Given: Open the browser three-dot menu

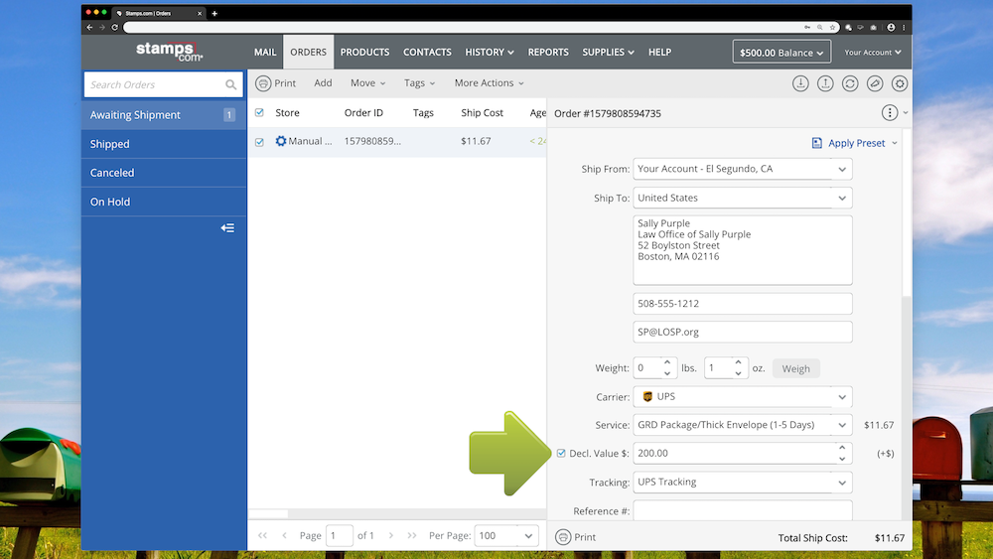Looking at the screenshot, I should click(x=903, y=27).
